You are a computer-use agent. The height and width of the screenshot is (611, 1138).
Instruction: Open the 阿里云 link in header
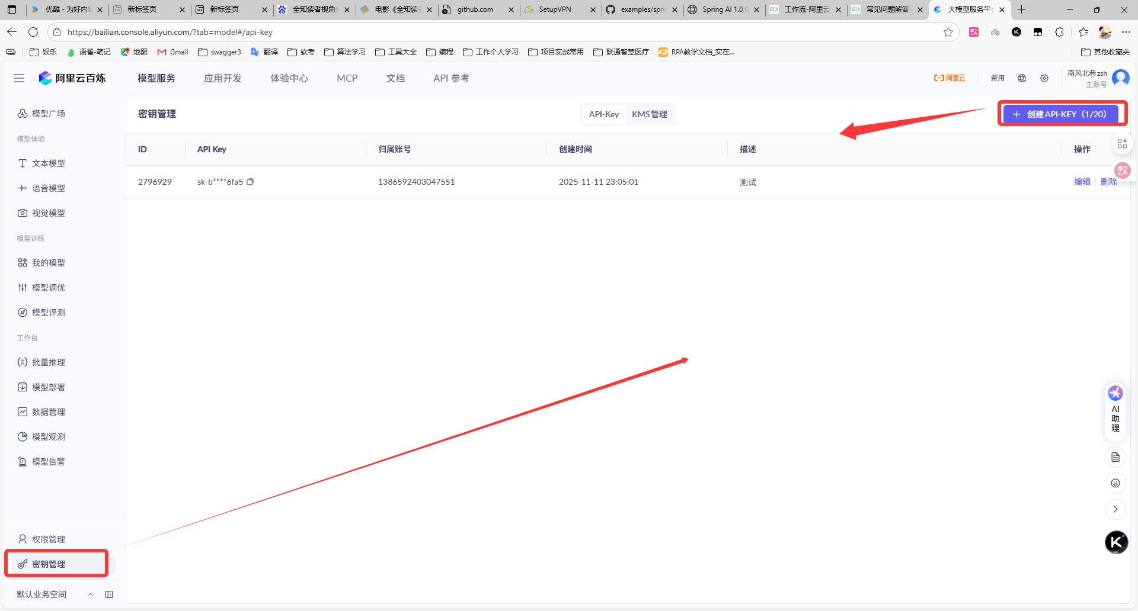[x=950, y=78]
